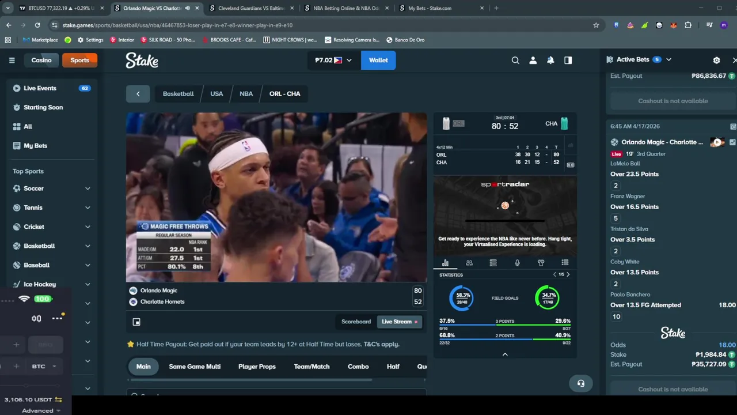Open Starting Soon in the sidebar
The height and width of the screenshot is (415, 737).
click(x=52, y=107)
